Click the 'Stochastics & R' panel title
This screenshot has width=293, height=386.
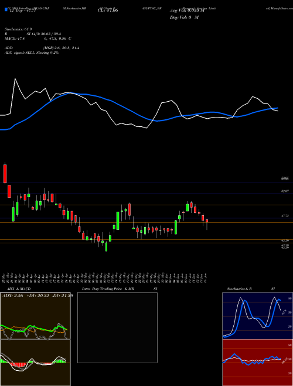pos(239,289)
